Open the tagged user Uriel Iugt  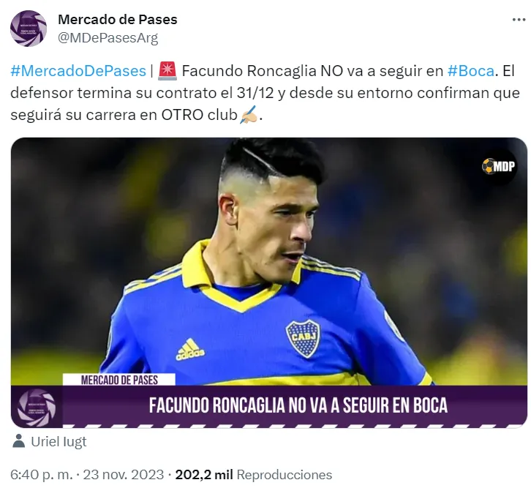59,442
